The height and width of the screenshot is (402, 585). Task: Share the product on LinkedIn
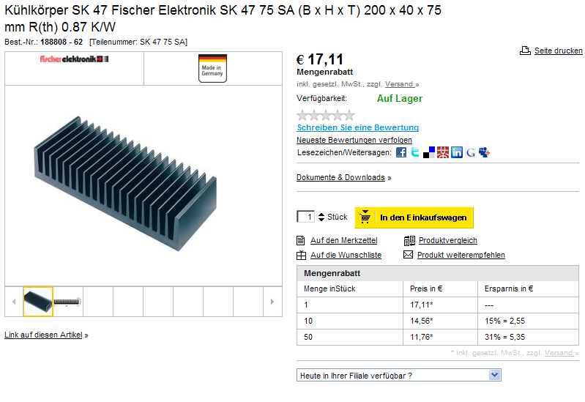click(457, 152)
